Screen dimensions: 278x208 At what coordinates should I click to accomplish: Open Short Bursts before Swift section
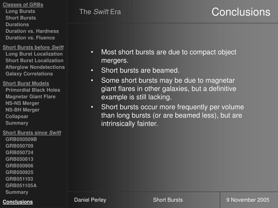pos(33,47)
